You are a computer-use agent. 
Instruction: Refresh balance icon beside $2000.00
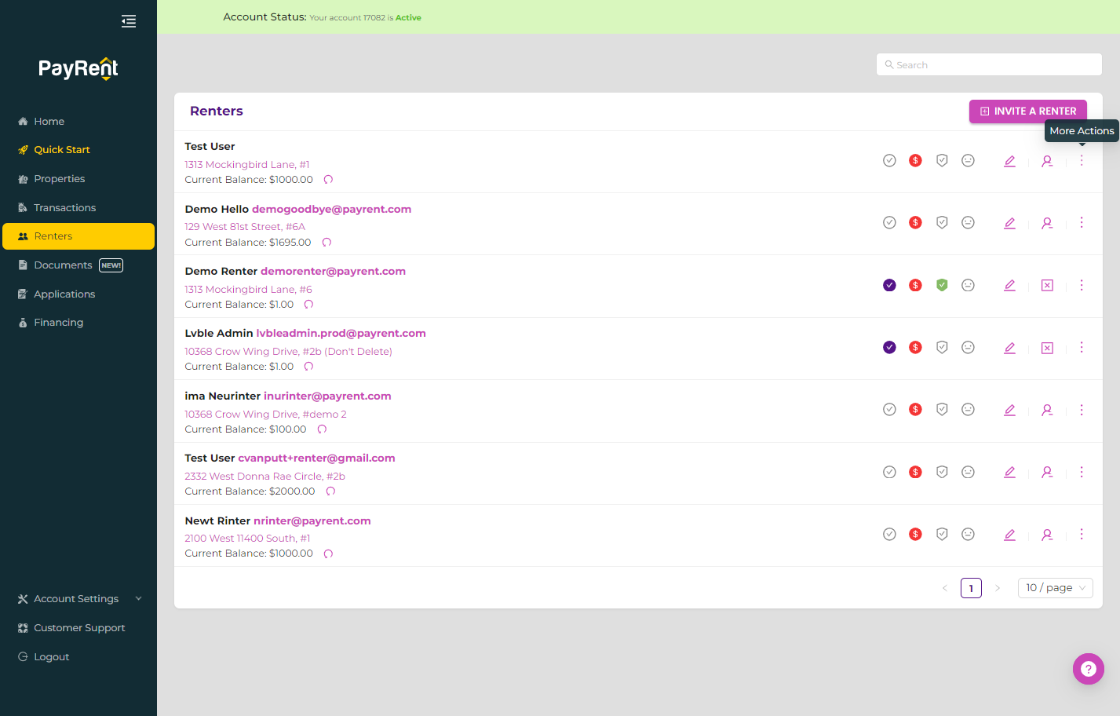tap(330, 491)
